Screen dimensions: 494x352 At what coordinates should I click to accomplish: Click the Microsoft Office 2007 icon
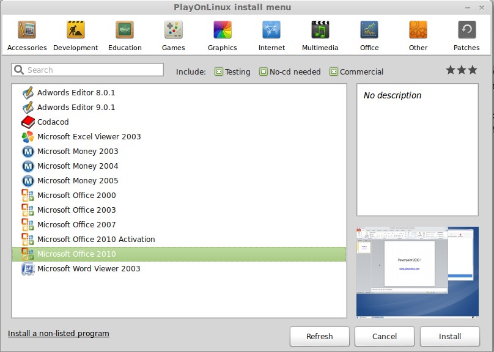click(x=28, y=224)
